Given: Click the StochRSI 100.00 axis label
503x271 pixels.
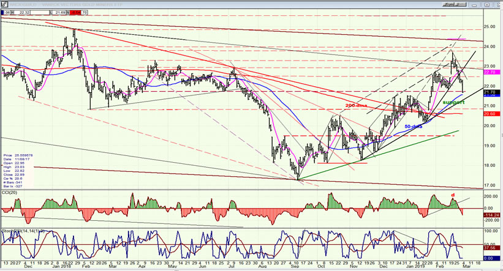Looking at the screenshot, I should 490,231.
